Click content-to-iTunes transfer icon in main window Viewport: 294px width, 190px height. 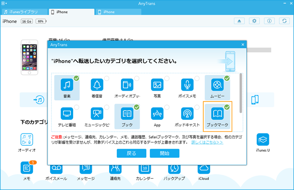39,100
